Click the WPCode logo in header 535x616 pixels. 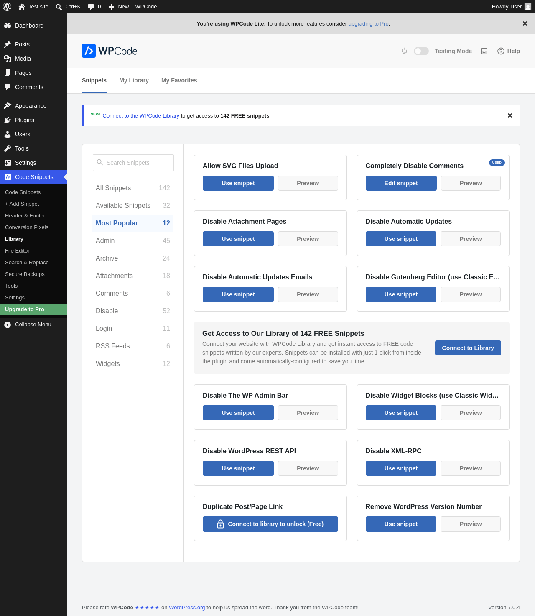110,51
